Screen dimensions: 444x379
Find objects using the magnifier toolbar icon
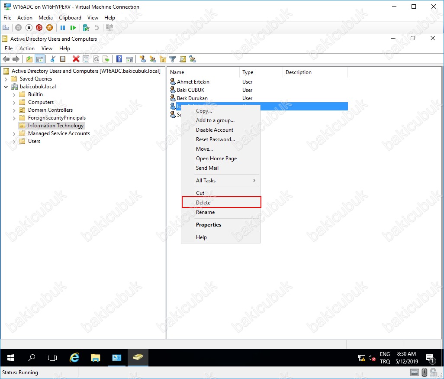tap(183, 59)
